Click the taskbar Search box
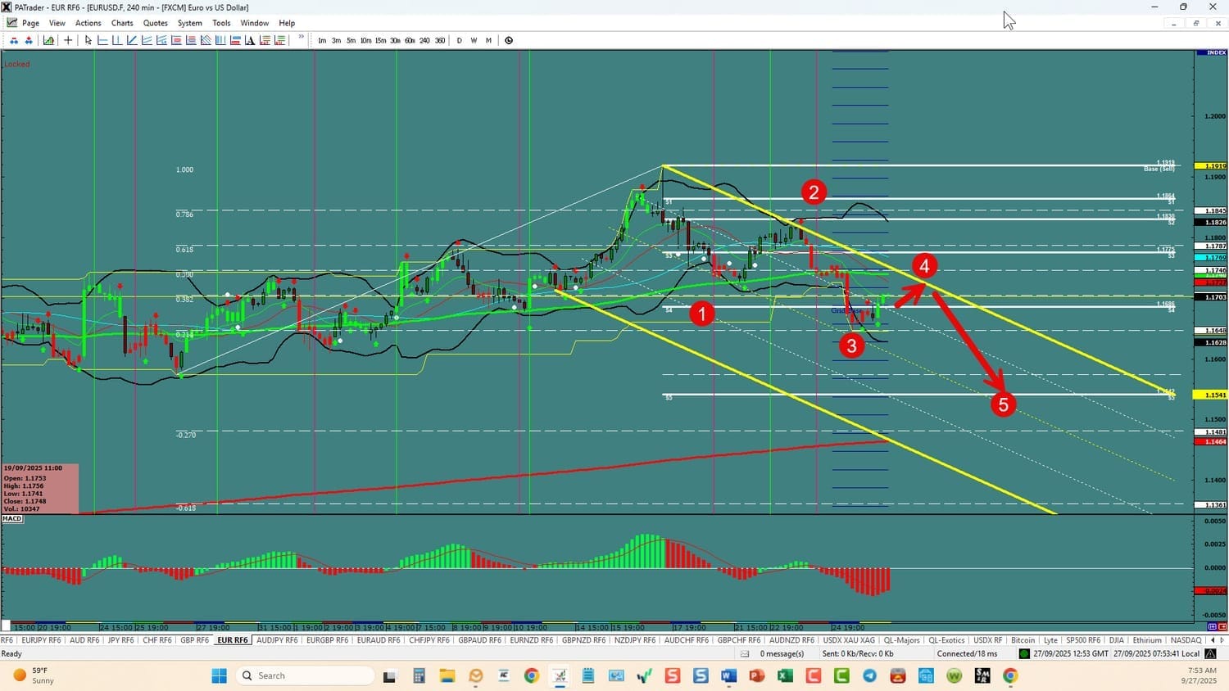This screenshot has height=691, width=1229. point(305,675)
